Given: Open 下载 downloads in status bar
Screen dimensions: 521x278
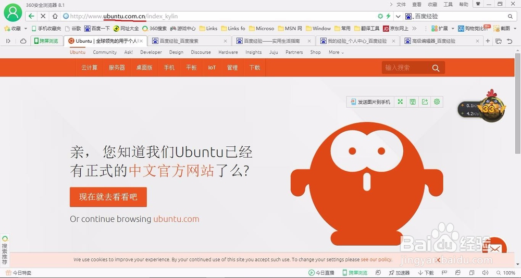Looking at the screenshot, I should tap(426, 273).
